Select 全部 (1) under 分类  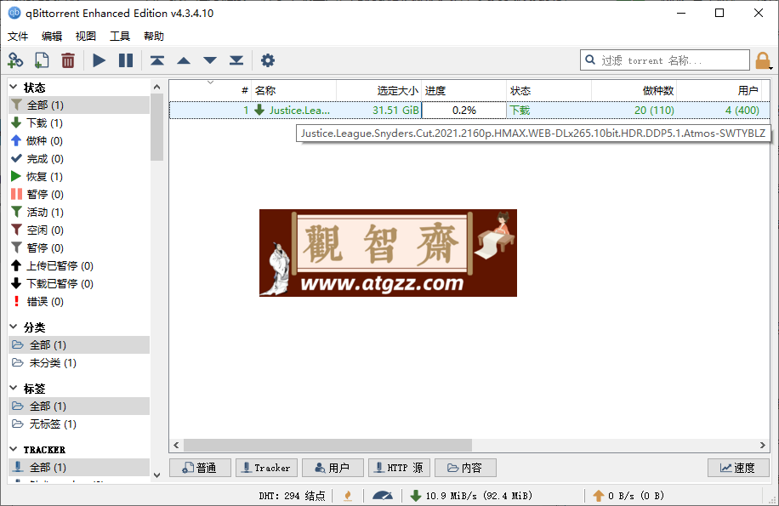pyautogui.click(x=79, y=344)
